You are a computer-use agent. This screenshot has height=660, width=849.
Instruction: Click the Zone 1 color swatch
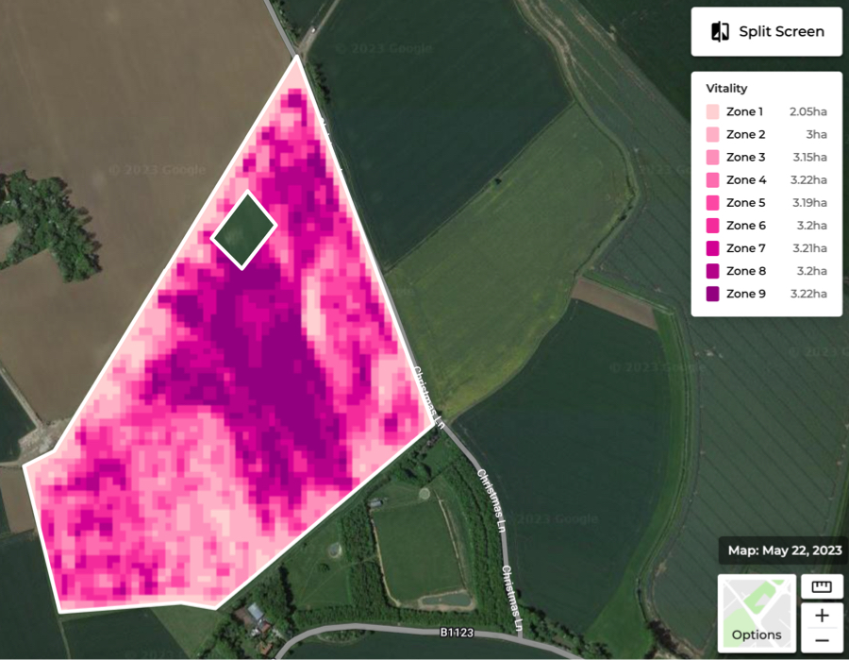click(x=712, y=111)
